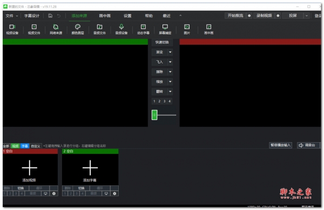Click the speaker icon of 调音台
The height and width of the screenshot is (210, 324).
pyautogui.click(x=301, y=145)
